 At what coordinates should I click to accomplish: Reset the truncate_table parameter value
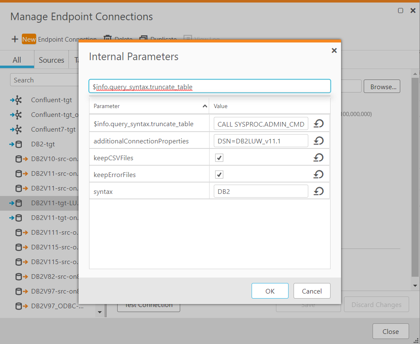[x=319, y=124]
